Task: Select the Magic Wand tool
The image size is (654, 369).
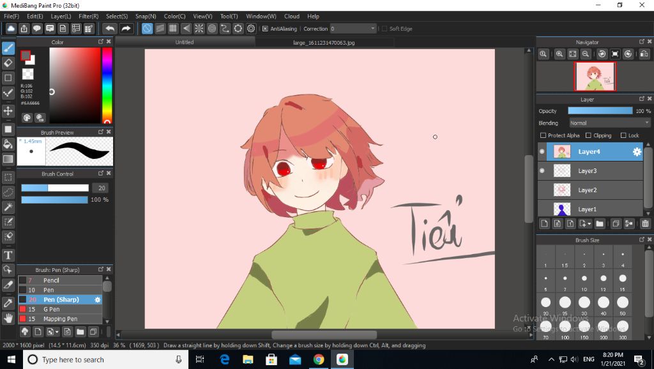Action: click(8, 207)
